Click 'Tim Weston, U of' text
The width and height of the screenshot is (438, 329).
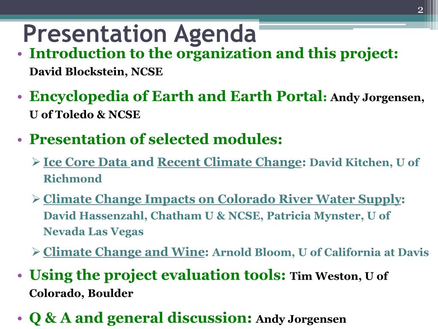coord(339,276)
